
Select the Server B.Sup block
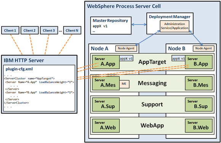199,105
